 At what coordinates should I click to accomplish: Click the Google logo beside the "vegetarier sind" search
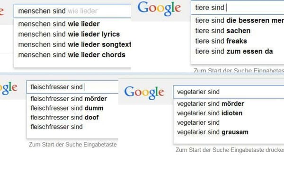tap(145, 91)
